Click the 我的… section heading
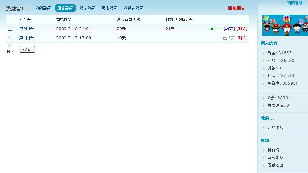Viewport: 308px width, 173px height. coord(267,118)
